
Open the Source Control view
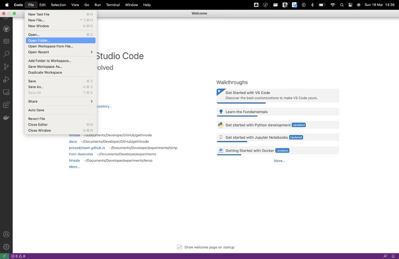6,67
